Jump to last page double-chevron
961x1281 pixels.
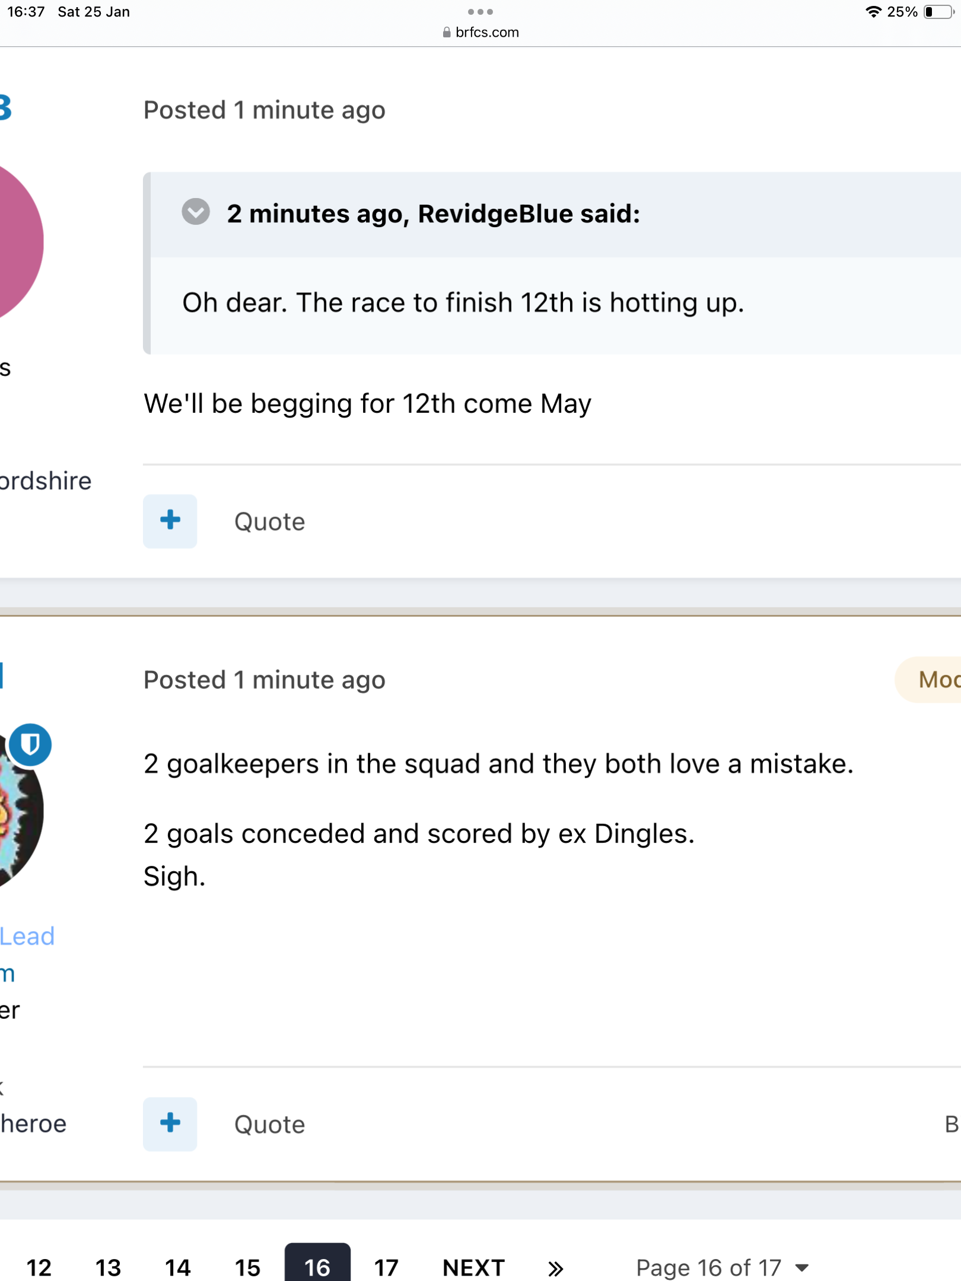[x=555, y=1269]
